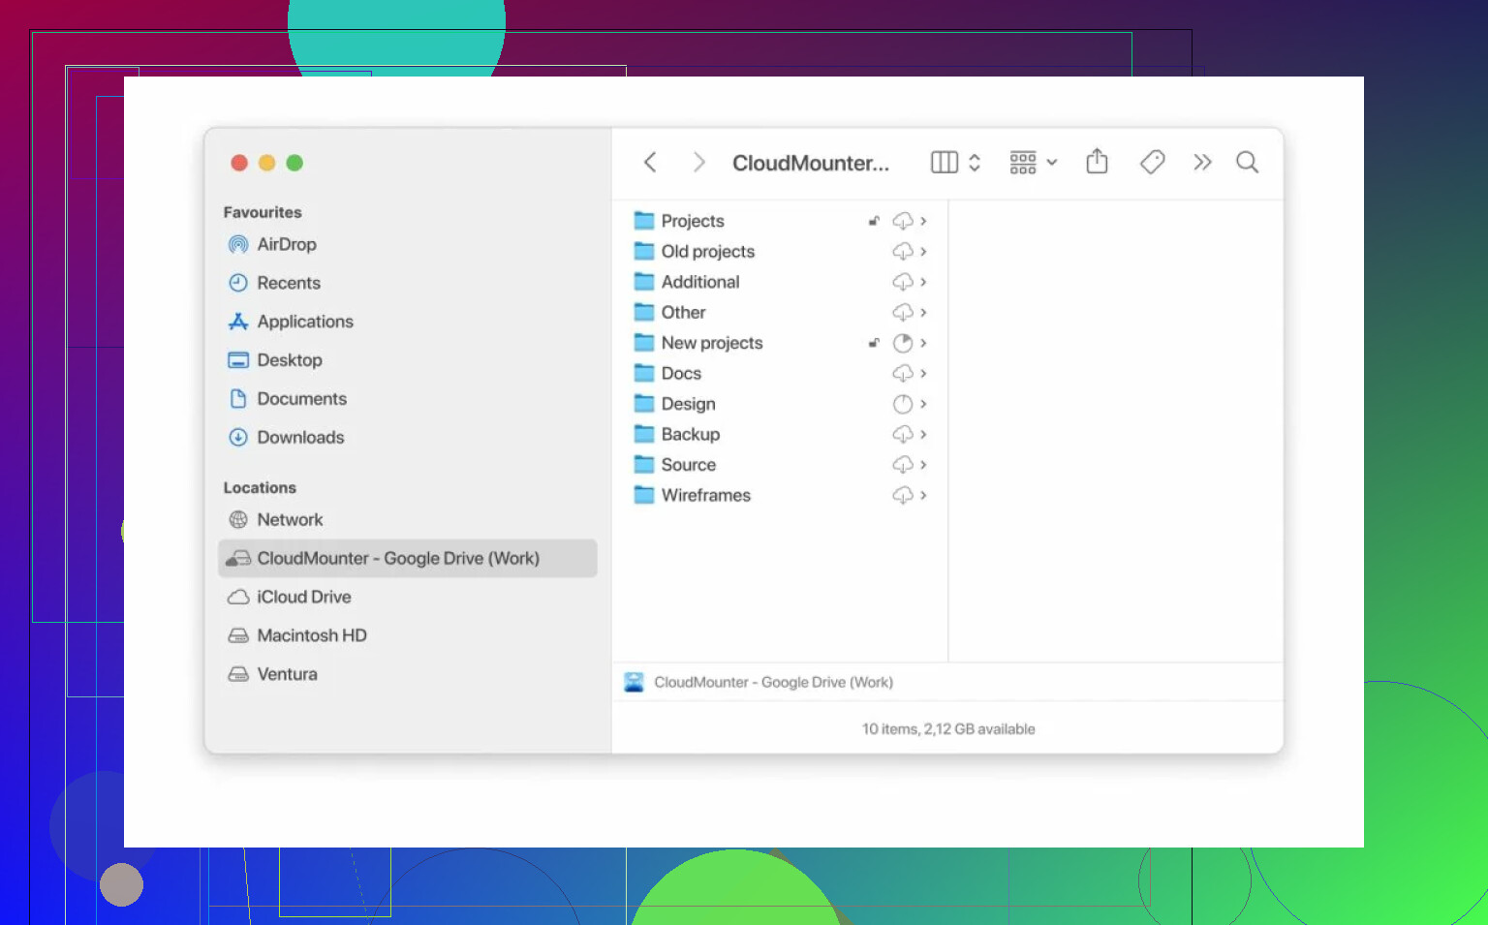Image resolution: width=1488 pixels, height=925 pixels.
Task: Click sync progress icon for Design
Action: tap(903, 404)
